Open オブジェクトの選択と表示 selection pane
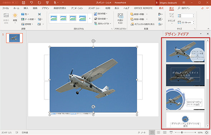This screenshot has height=135, width=211. (142, 24)
